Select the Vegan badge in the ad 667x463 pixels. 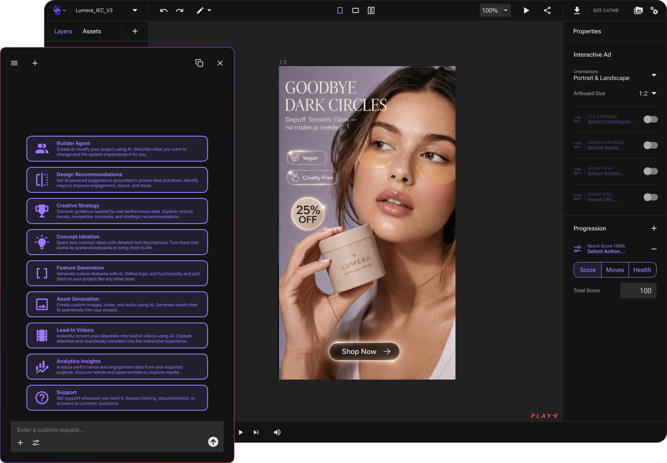click(307, 158)
